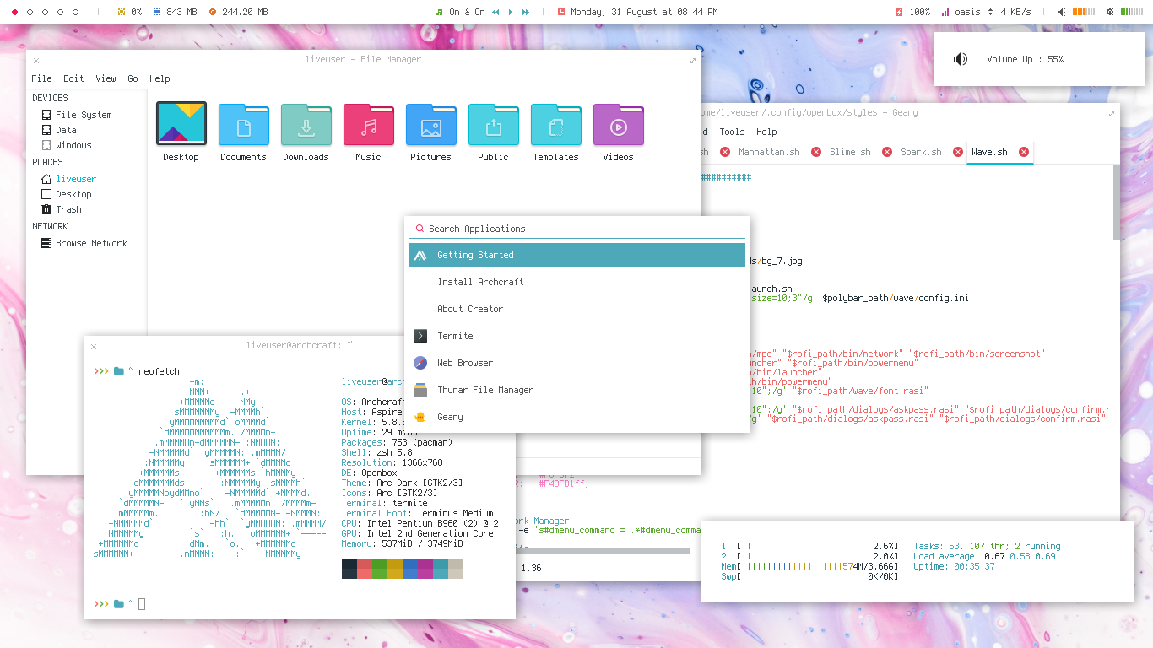Launch Getting Started from the launcher
The image size is (1153, 648).
pyautogui.click(x=576, y=255)
